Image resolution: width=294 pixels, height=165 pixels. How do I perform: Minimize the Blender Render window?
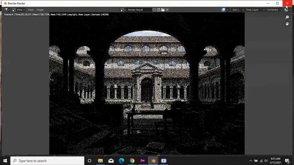tap(268, 3)
